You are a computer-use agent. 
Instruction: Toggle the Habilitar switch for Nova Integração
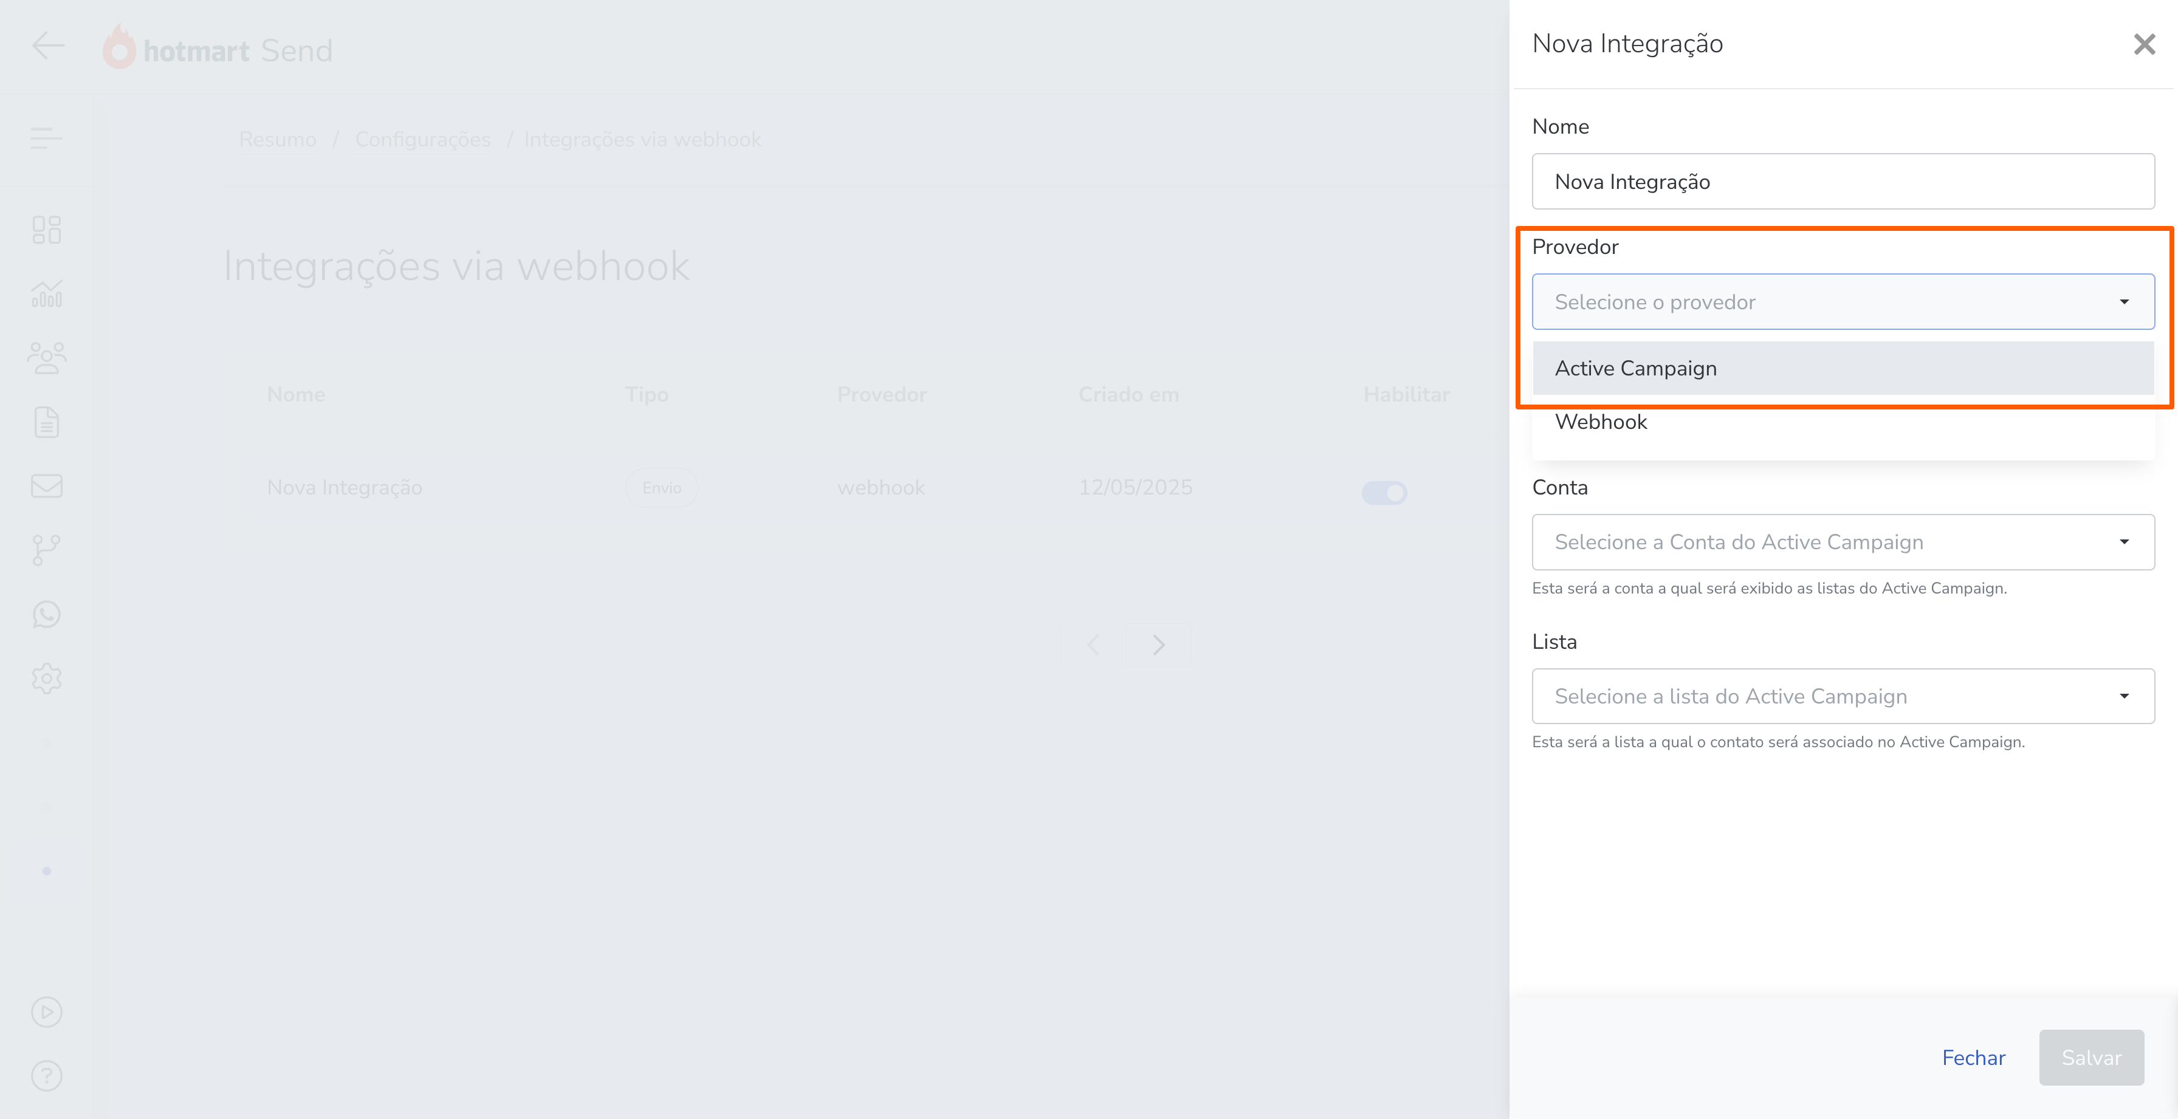coord(1384,492)
